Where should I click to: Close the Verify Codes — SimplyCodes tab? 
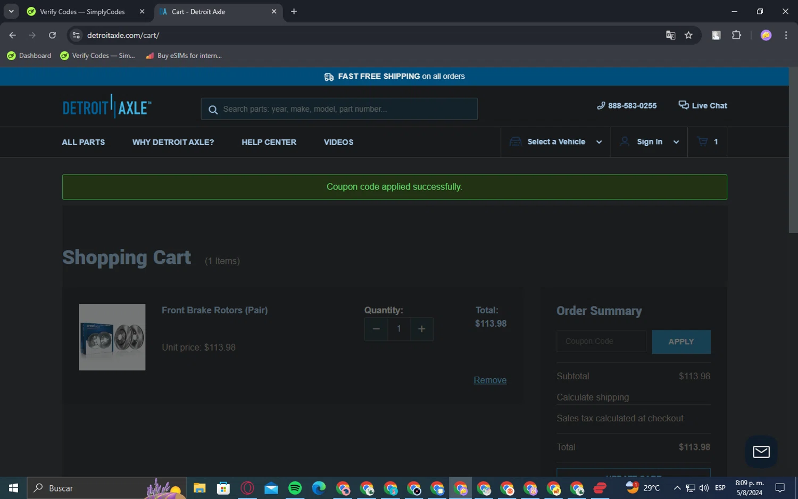(x=142, y=12)
